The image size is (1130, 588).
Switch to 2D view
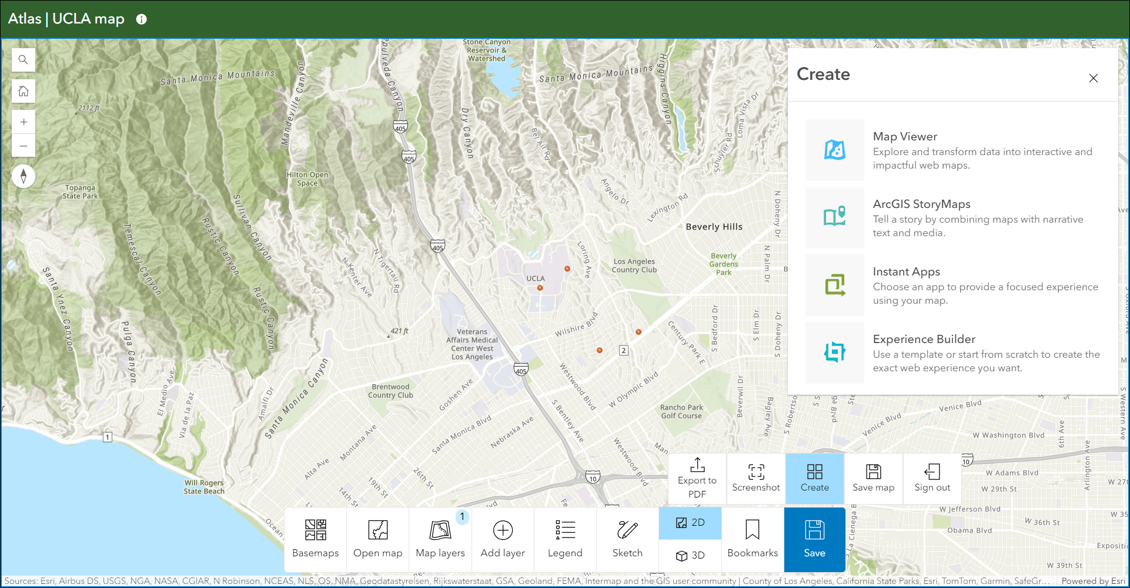click(690, 523)
